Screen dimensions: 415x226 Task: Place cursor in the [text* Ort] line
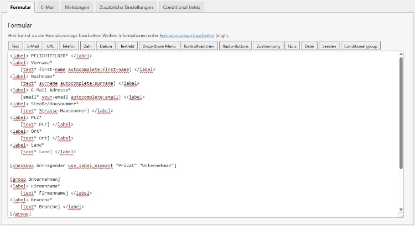47,138
